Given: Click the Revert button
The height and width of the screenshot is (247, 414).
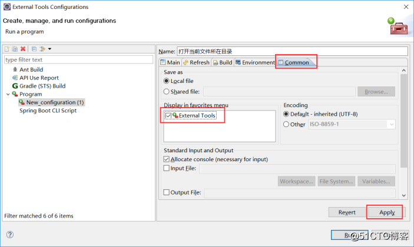Looking at the screenshot, I should click(347, 212).
